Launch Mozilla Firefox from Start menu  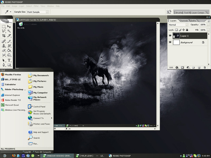pyautogui.click(x=11, y=74)
